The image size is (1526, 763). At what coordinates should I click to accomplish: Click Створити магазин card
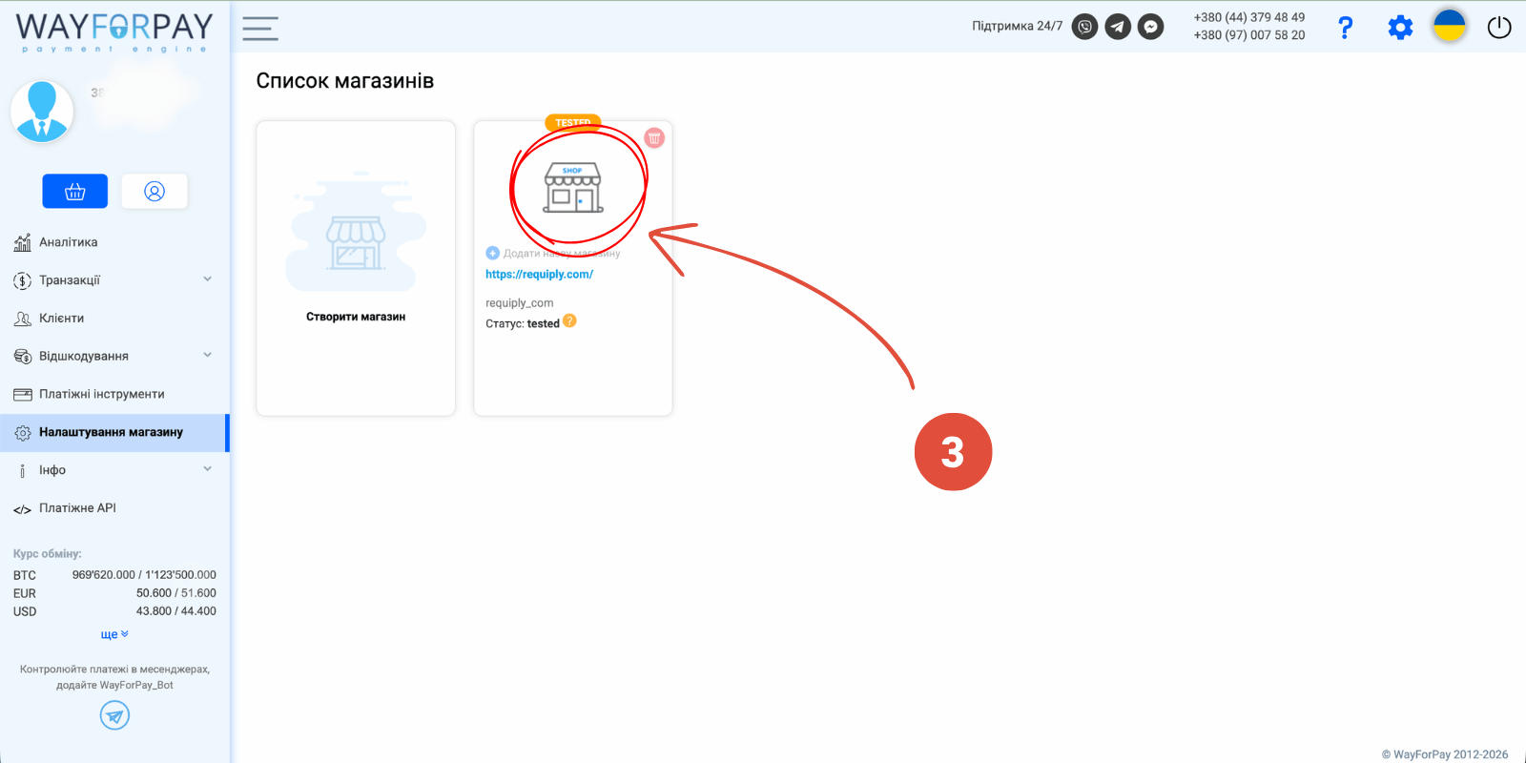pos(356,268)
